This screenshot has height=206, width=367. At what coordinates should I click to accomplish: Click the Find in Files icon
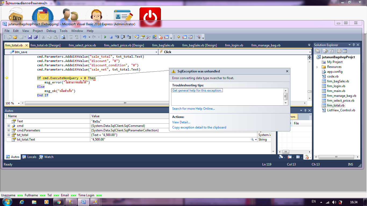coord(63,37)
